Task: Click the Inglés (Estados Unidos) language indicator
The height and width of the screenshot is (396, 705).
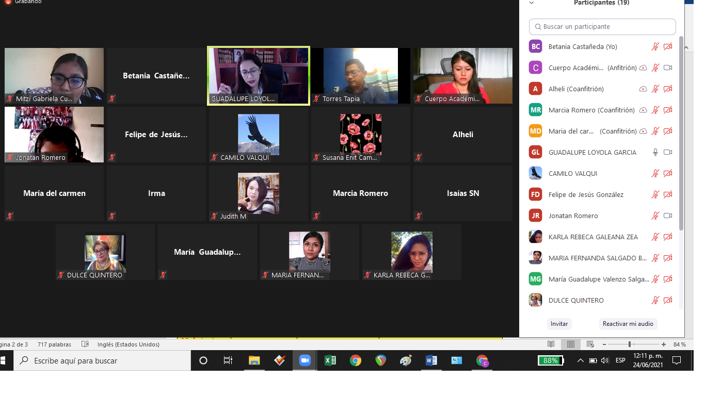Action: pyautogui.click(x=128, y=344)
